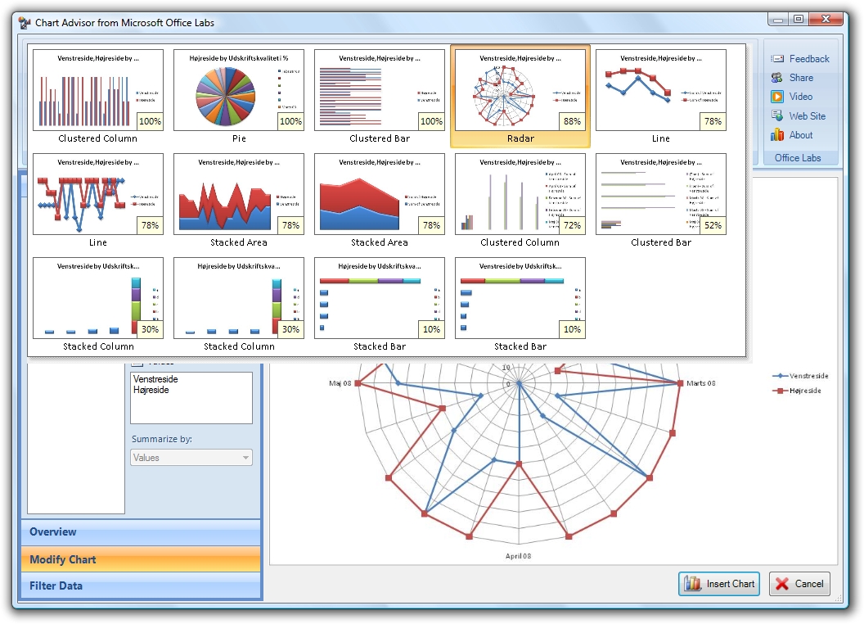Click the Maj 08 axis label

click(x=340, y=383)
